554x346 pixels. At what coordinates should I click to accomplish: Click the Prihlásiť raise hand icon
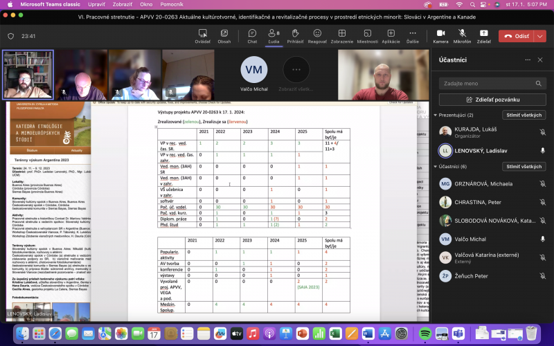point(295,34)
